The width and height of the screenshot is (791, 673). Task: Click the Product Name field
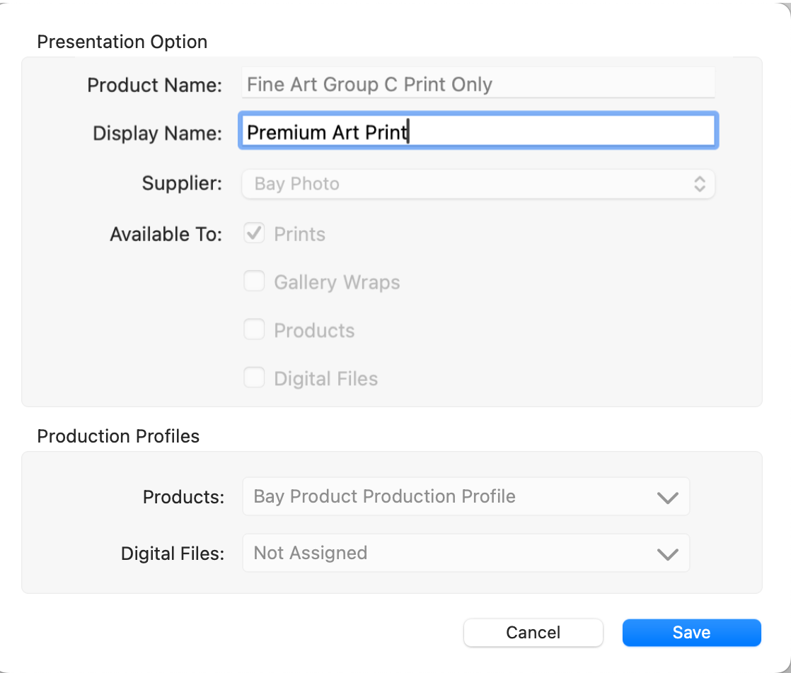(x=478, y=84)
